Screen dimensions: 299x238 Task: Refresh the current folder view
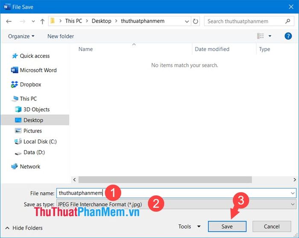click(x=196, y=21)
